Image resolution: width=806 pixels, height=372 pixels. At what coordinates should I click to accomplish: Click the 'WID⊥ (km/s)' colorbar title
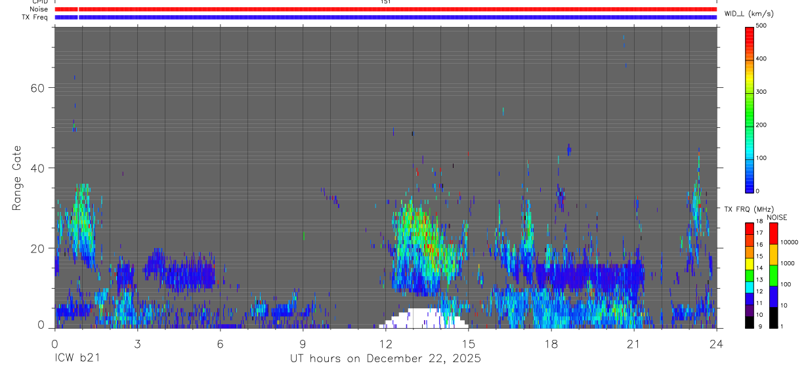(x=749, y=13)
